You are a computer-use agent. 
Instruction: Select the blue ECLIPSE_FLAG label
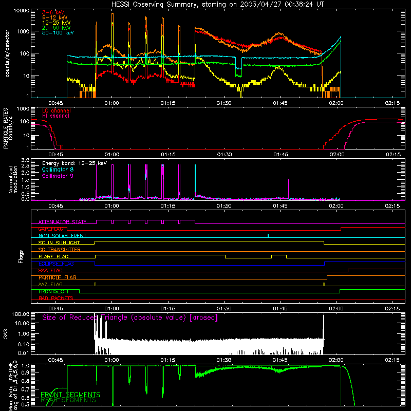click(56, 264)
